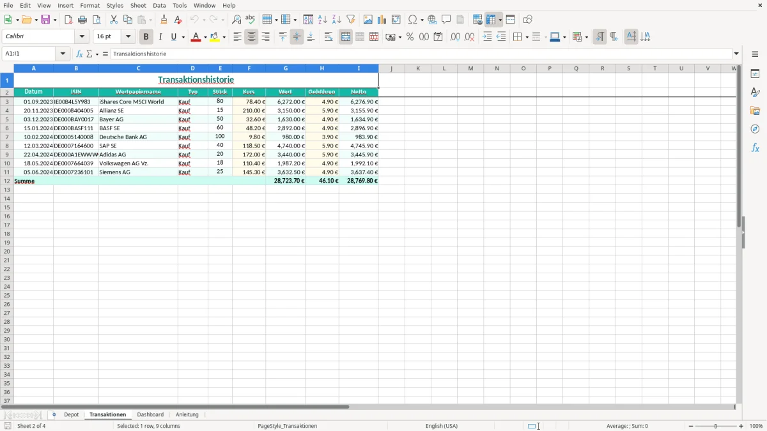Open the sidebar Properties deck
Image resolution: width=767 pixels, height=431 pixels.
click(x=755, y=74)
